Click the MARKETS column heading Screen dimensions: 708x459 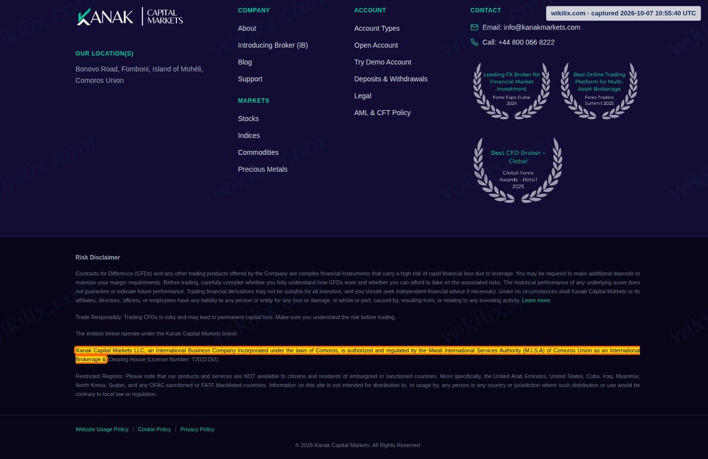tap(253, 101)
